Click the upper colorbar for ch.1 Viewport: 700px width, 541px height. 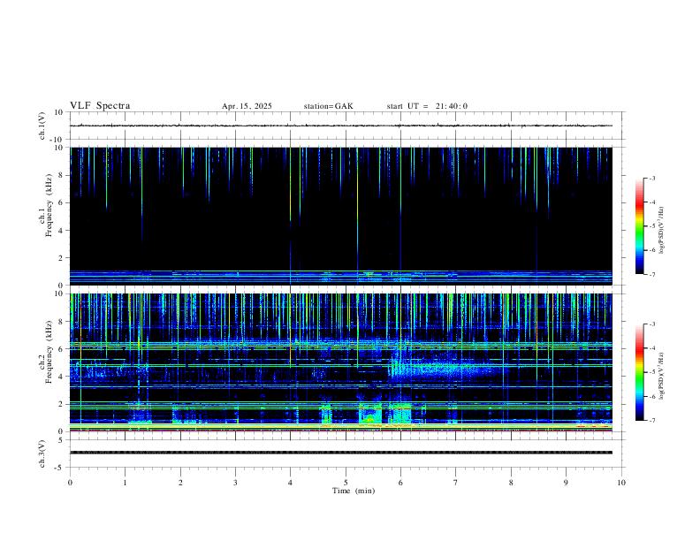click(640, 226)
